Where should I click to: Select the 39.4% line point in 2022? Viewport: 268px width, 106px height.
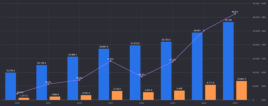142,77
